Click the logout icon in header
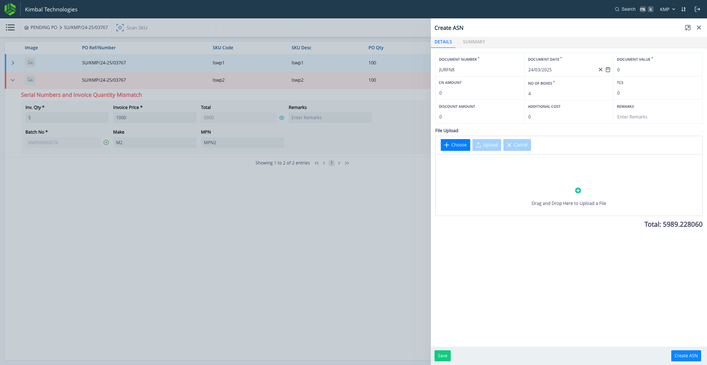 click(x=697, y=9)
